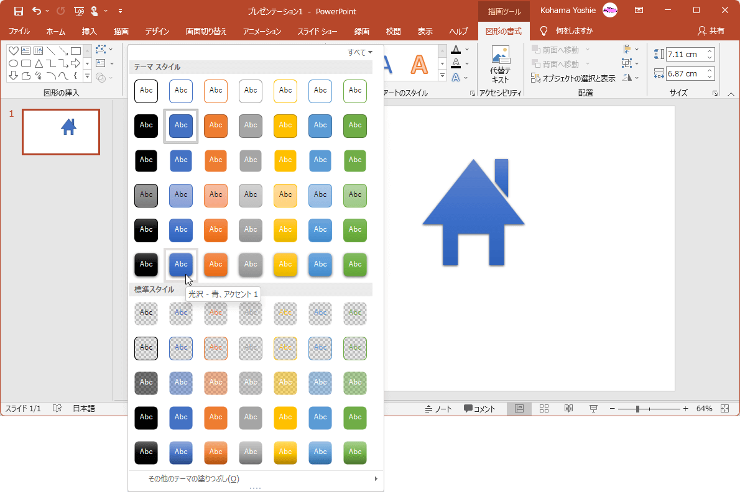Fit slide to current window
The width and height of the screenshot is (740, 492).
click(725, 409)
